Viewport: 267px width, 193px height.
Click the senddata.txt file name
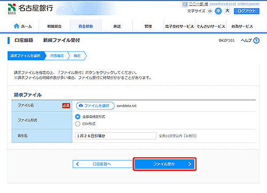click(x=127, y=106)
